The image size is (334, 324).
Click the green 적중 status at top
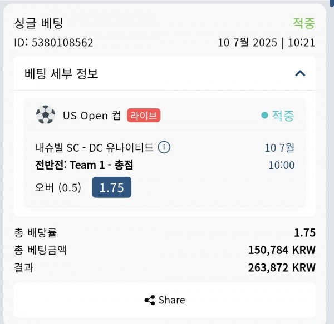pyautogui.click(x=304, y=23)
